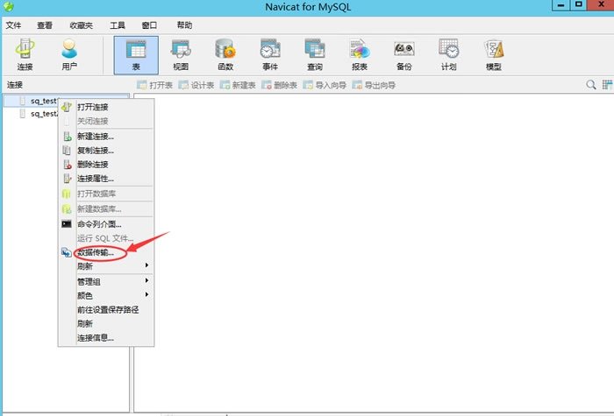The width and height of the screenshot is (614, 416).
Task: Click the 计划 (Schedule) toolbar icon
Action: [x=449, y=54]
